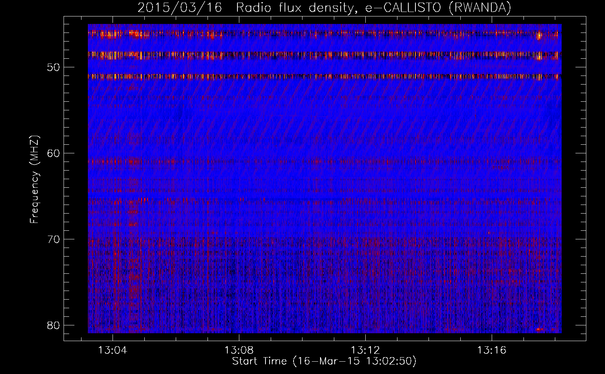The width and height of the screenshot is (605, 374).
Task: Click the 80 frequency tick label
Action: point(53,325)
